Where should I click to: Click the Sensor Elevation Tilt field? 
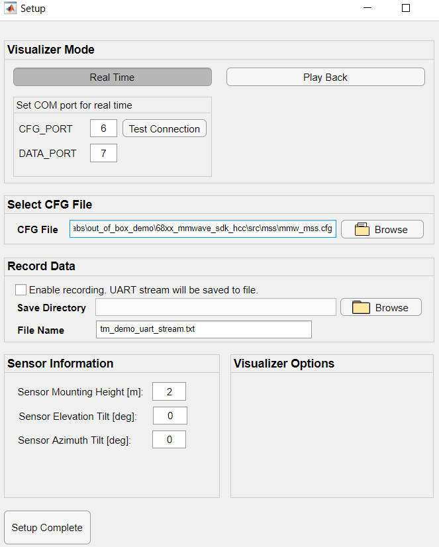point(170,416)
